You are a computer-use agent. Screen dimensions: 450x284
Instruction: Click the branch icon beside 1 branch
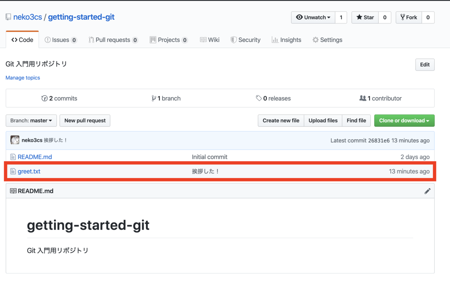click(x=154, y=98)
